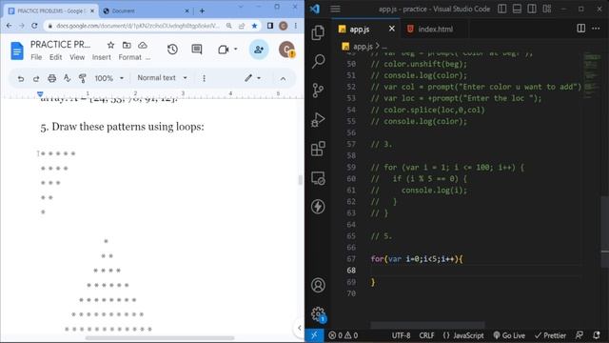Open the Docs View menu
Screen dimensions: 609x343
coord(77,57)
